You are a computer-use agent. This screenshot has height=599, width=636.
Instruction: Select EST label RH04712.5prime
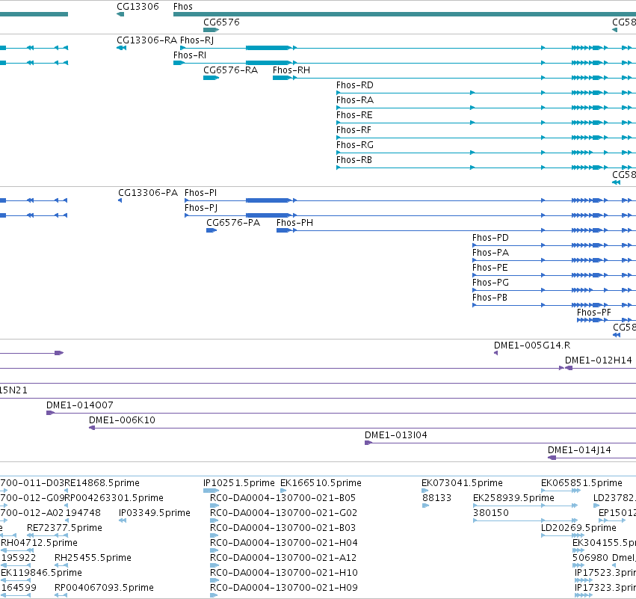pyautogui.click(x=39, y=544)
